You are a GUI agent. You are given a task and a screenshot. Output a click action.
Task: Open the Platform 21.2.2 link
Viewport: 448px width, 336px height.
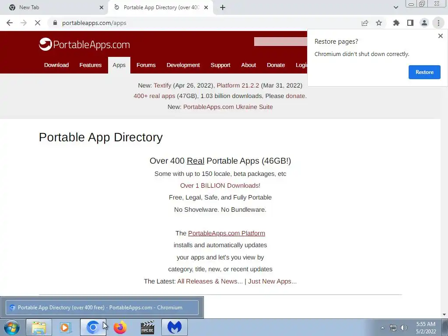point(238,85)
